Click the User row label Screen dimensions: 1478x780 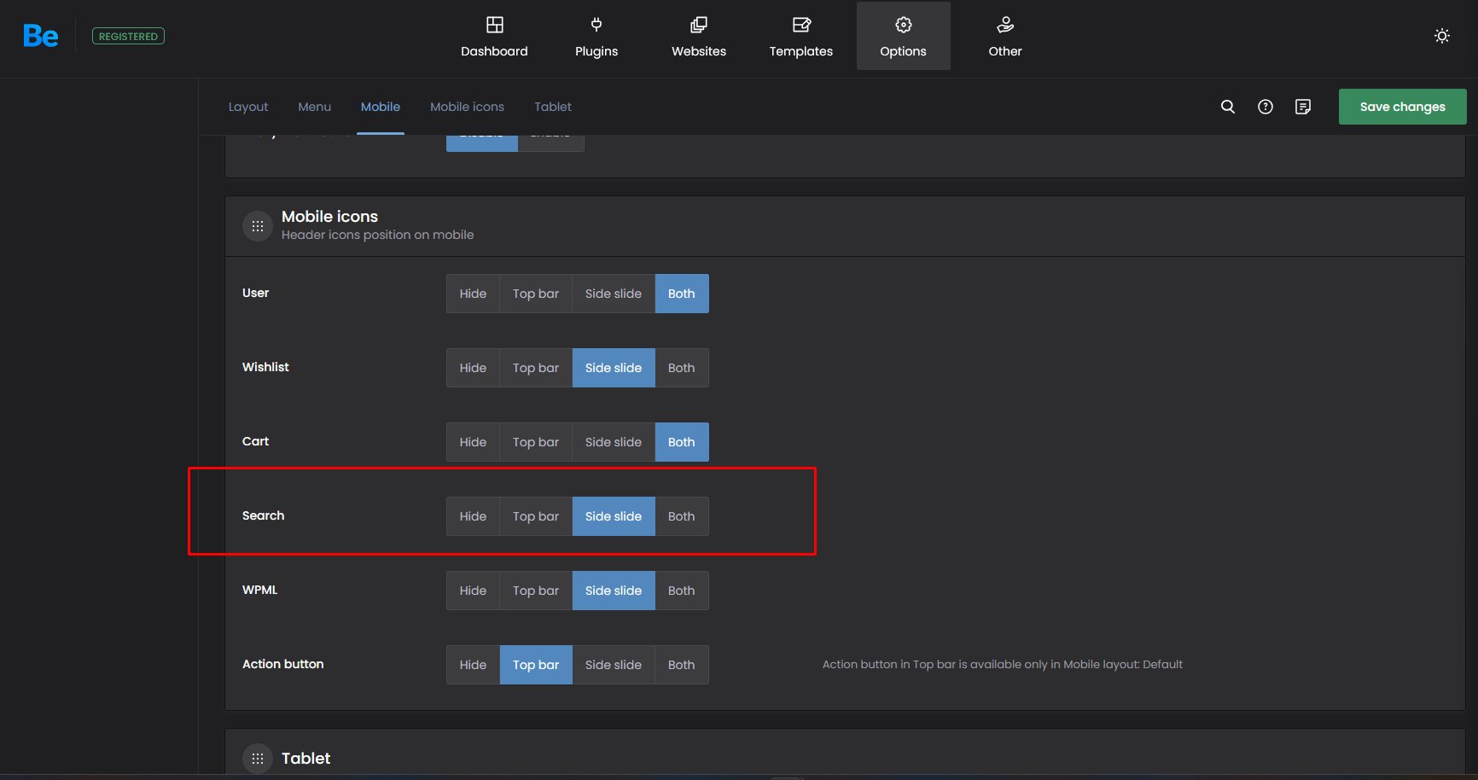(x=255, y=293)
